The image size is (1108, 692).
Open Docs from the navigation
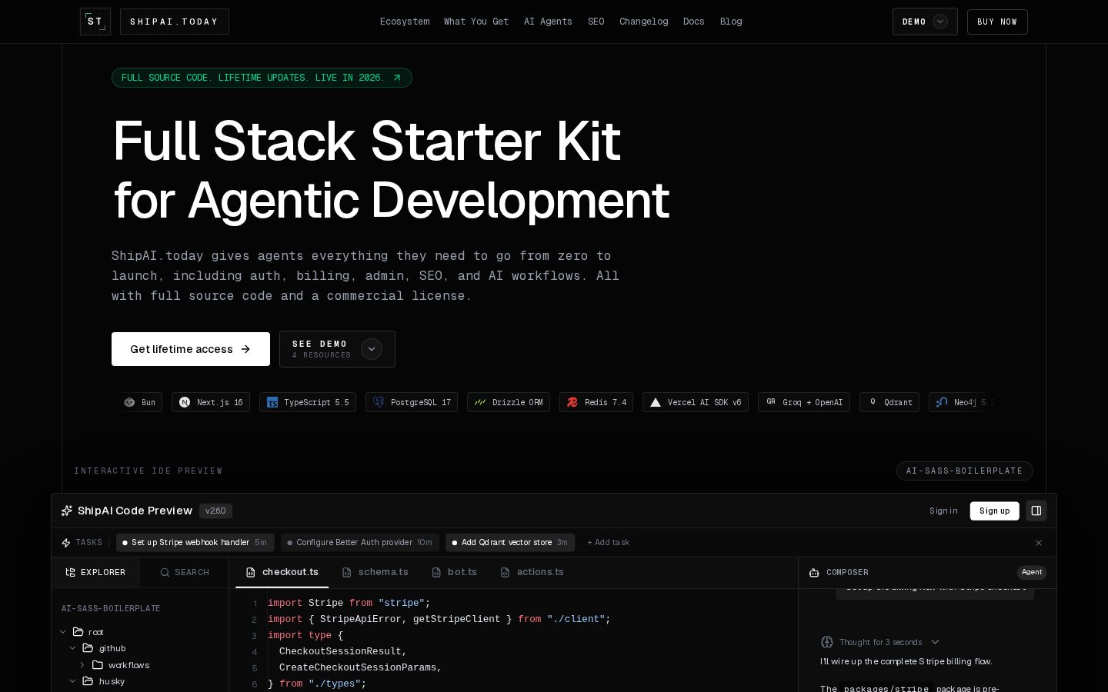tap(694, 22)
